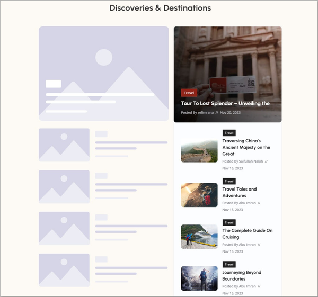Click the Petra ticket featured image
This screenshot has height=297, width=318.
(x=227, y=74)
